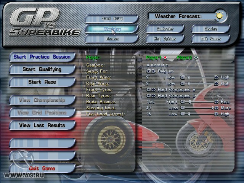Click the sun weather forecast icon
Screen dimensions: 244x183
pos(219,16)
